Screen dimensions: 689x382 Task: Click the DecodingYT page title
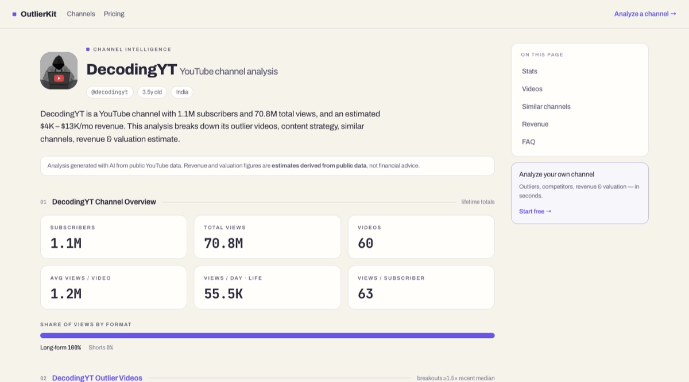[131, 69]
